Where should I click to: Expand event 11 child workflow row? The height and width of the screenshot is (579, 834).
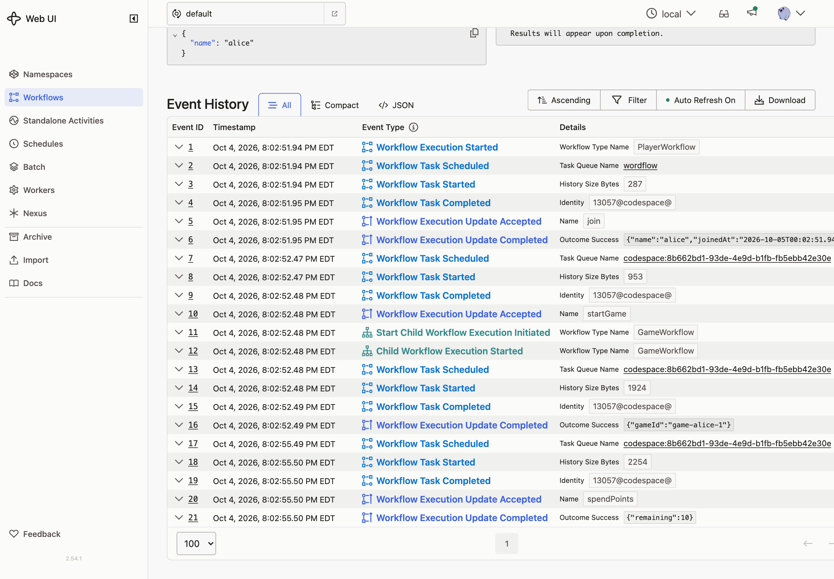coord(179,332)
